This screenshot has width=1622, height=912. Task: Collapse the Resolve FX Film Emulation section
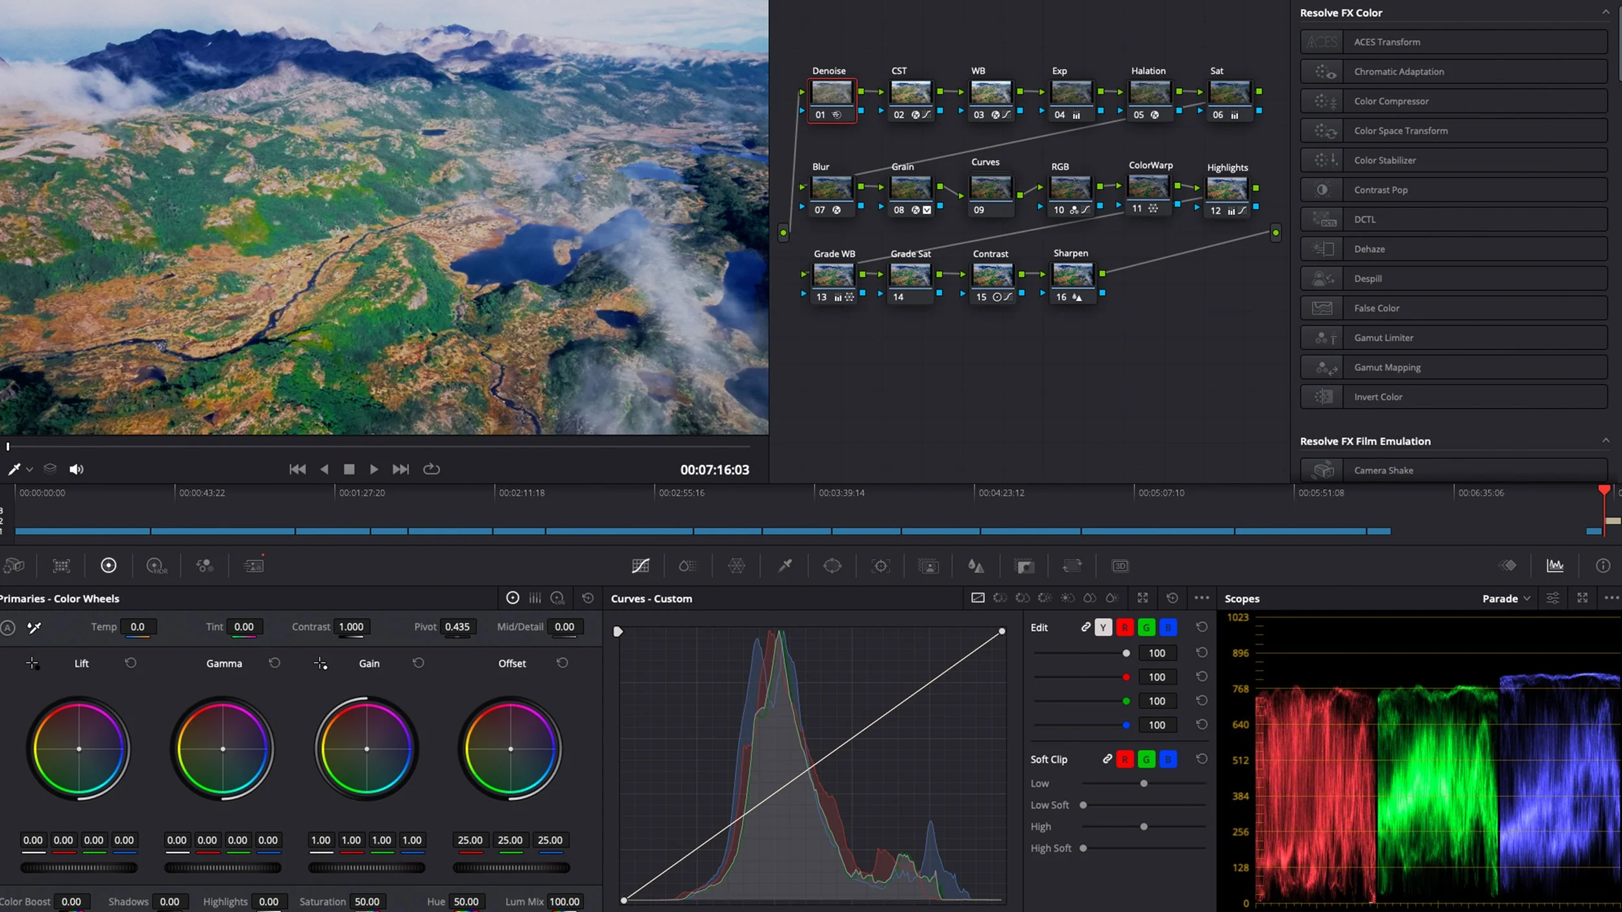(x=1605, y=440)
